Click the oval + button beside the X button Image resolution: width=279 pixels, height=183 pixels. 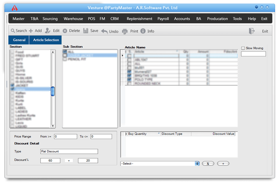[x=223, y=164]
